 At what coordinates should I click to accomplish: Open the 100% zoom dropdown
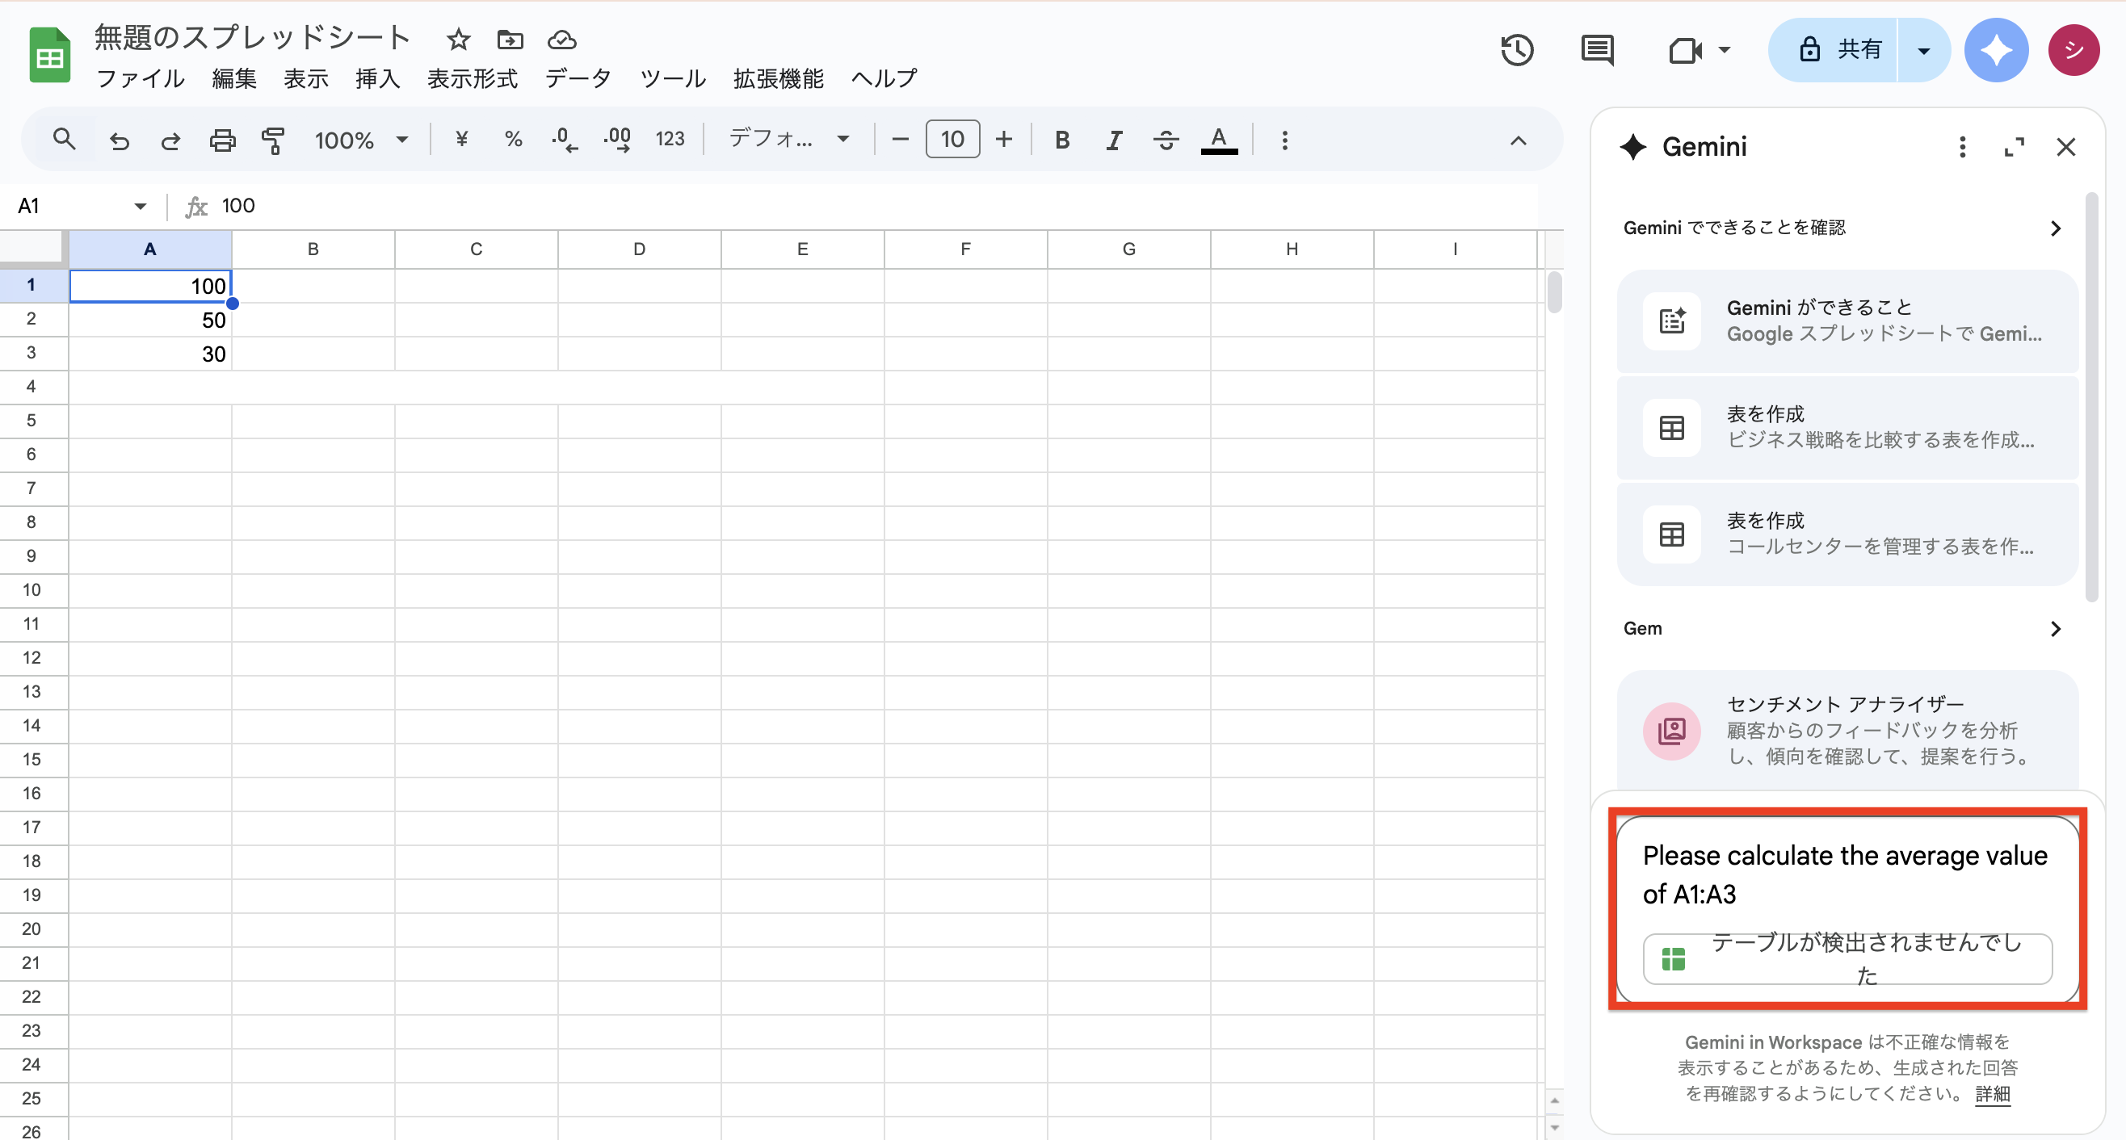pos(360,140)
